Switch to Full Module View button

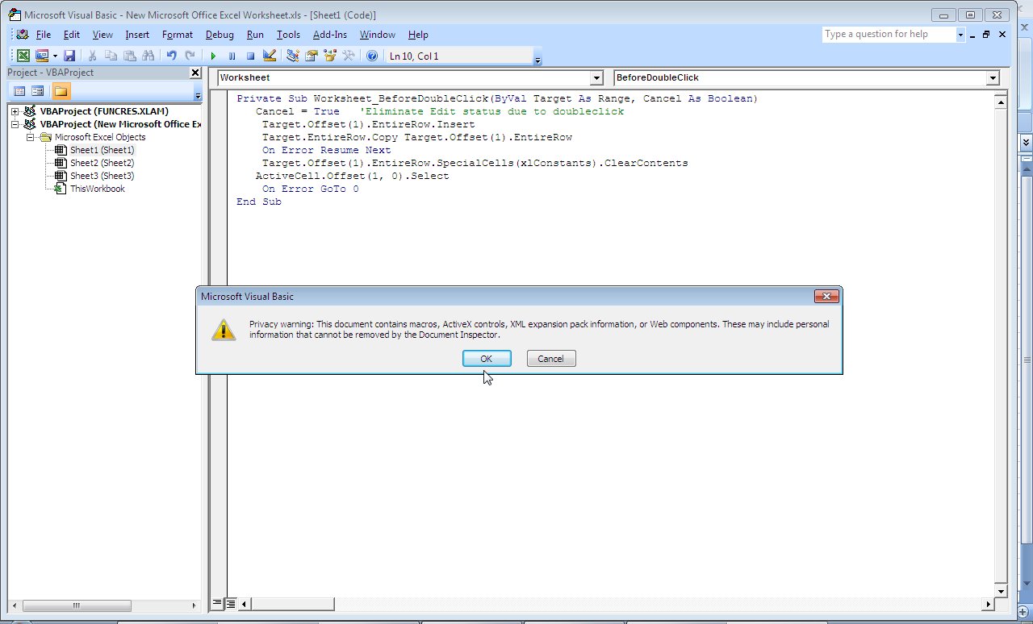click(x=230, y=603)
